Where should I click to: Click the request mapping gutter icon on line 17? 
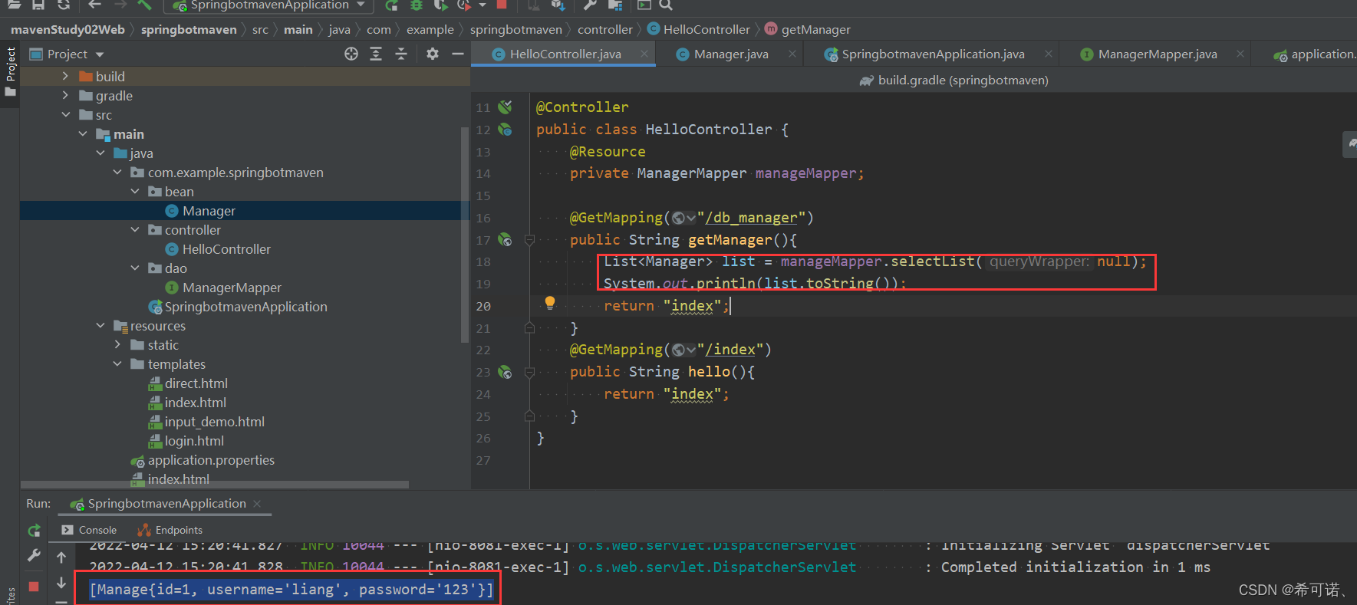[505, 240]
